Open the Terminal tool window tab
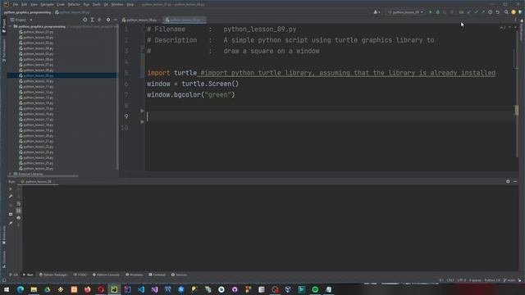The width and height of the screenshot is (525, 295). tap(157, 275)
